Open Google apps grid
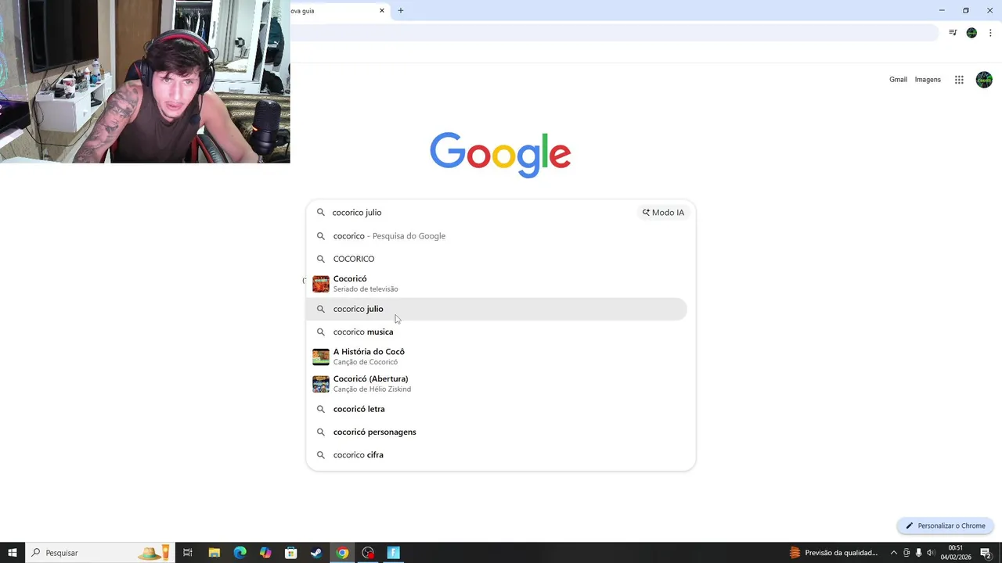 (959, 80)
